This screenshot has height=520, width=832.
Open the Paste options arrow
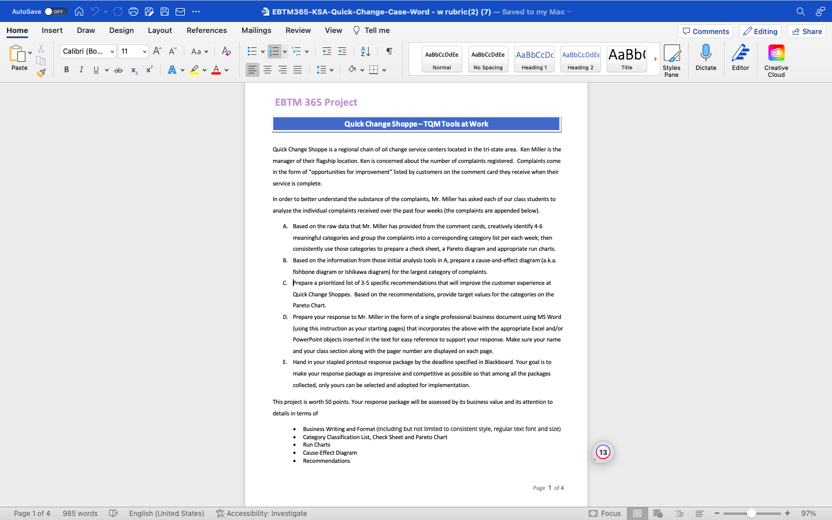click(30, 53)
